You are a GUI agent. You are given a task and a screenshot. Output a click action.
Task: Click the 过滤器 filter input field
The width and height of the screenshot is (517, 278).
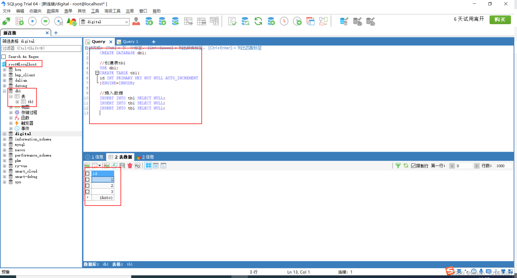click(x=41, y=48)
